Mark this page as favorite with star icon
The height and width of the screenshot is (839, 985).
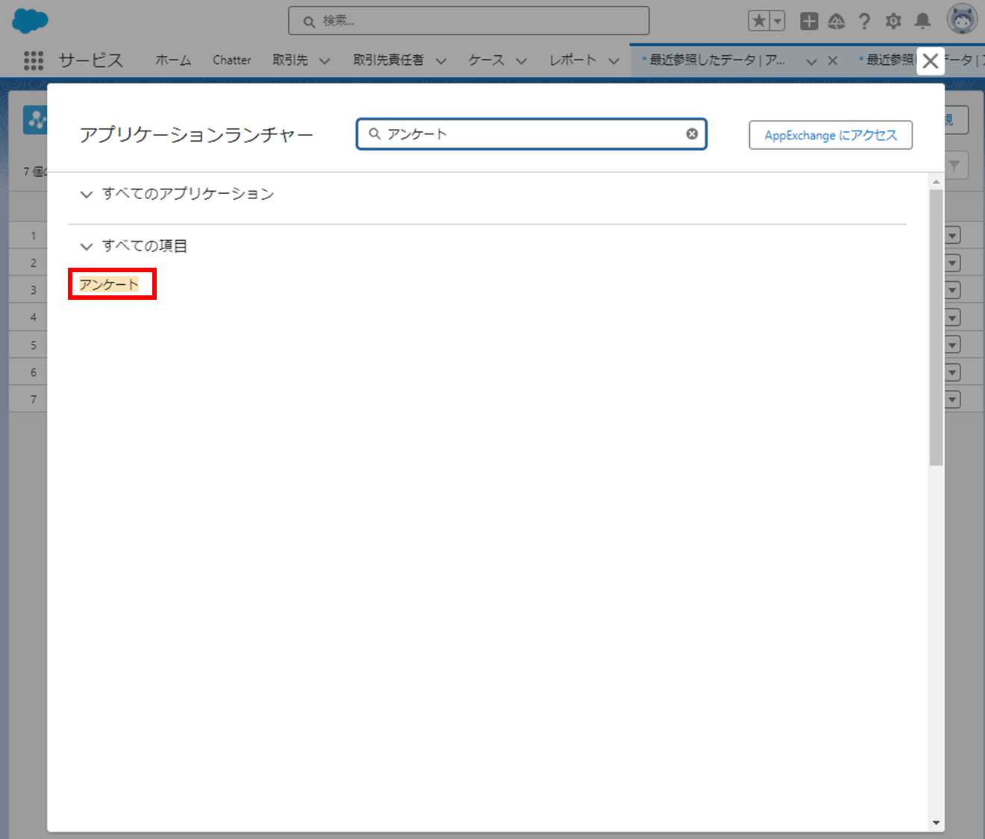tap(760, 21)
